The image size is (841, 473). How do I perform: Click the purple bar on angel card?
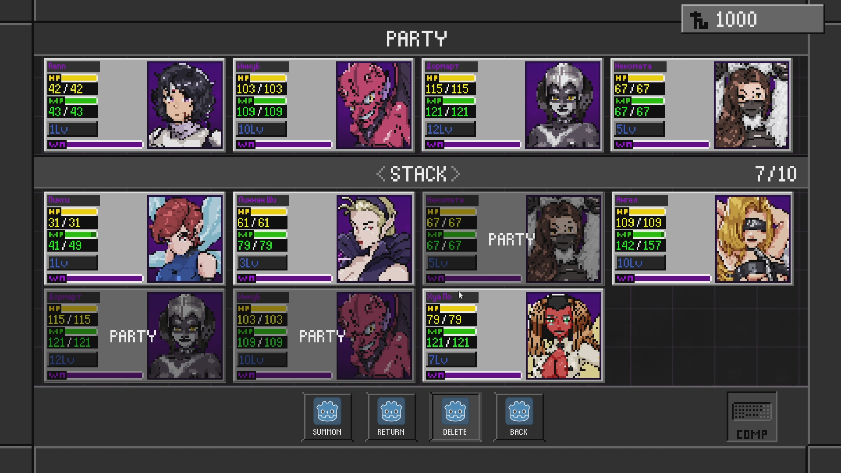tap(663, 278)
